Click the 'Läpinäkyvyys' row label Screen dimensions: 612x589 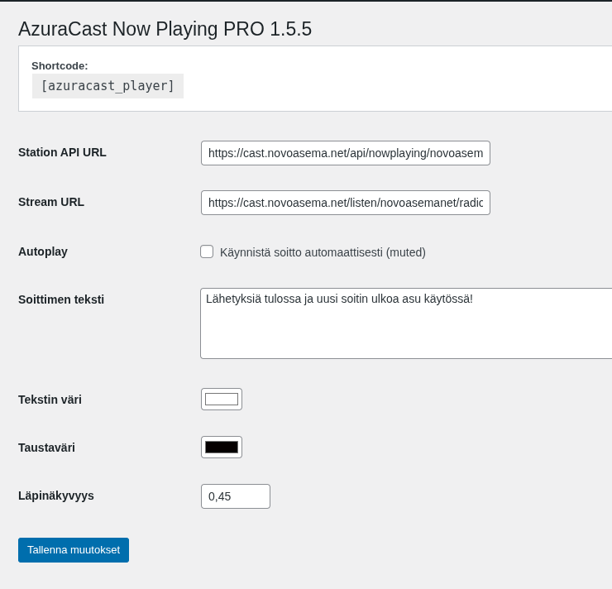tap(56, 496)
